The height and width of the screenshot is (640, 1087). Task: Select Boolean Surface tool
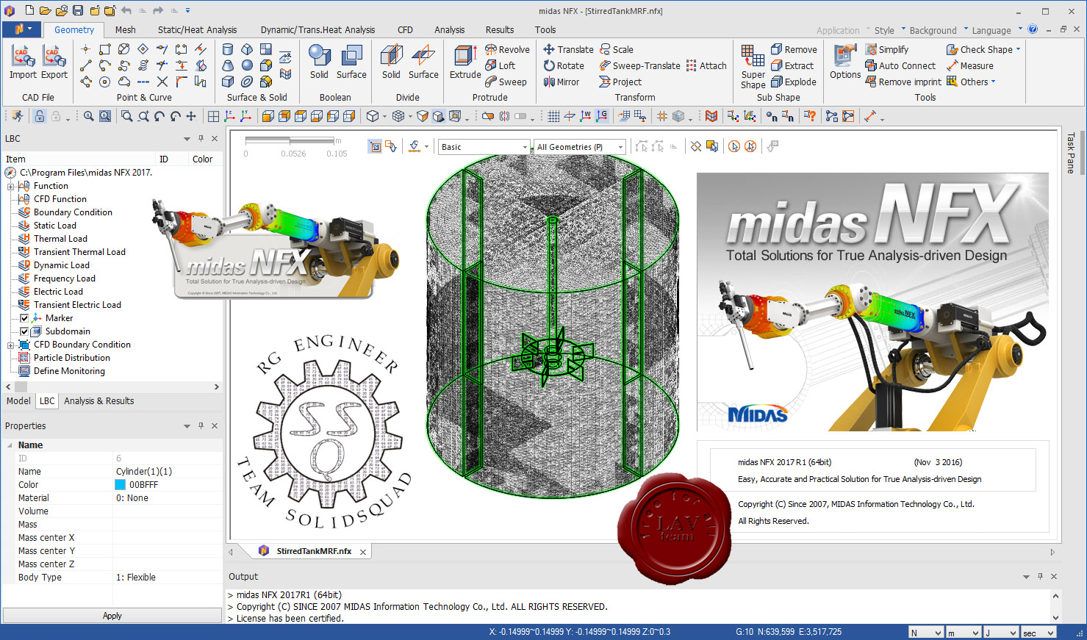(351, 62)
